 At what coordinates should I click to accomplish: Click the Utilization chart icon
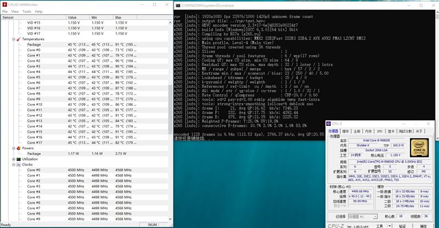tap(19, 159)
